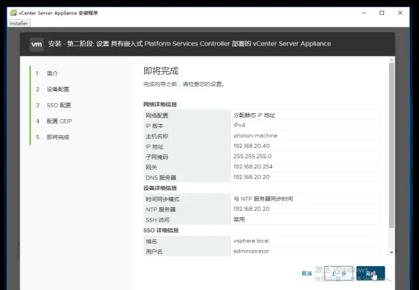The height and width of the screenshot is (290, 419).
Task: Click the 网络详细信息 section header
Action: pyautogui.click(x=160, y=104)
